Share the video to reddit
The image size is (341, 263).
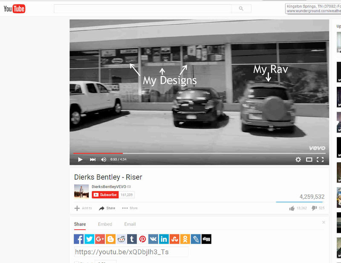click(121, 239)
